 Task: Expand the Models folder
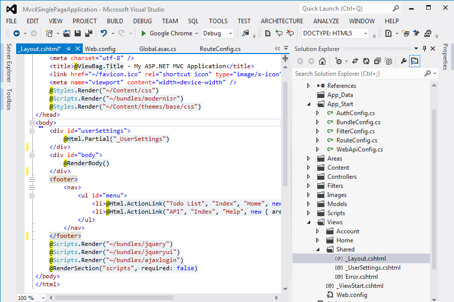click(x=308, y=204)
